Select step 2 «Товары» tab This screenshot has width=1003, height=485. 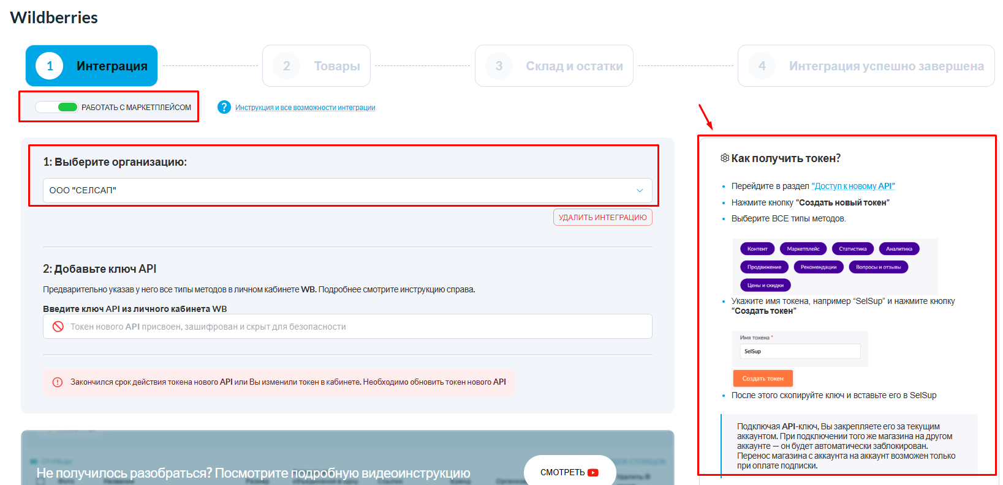coord(316,65)
